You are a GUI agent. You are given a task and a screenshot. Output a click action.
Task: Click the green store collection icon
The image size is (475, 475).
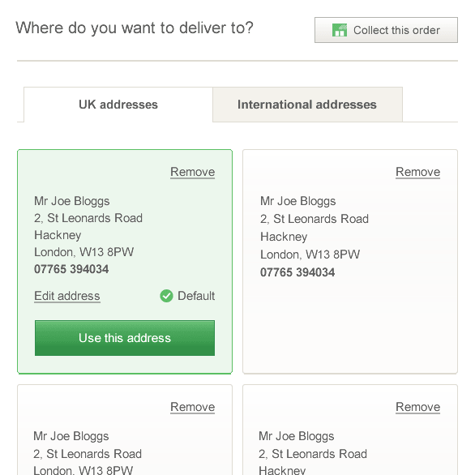pyautogui.click(x=340, y=30)
